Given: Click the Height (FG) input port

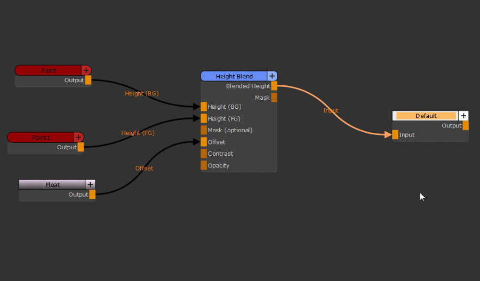Looking at the screenshot, I should pyautogui.click(x=204, y=118).
